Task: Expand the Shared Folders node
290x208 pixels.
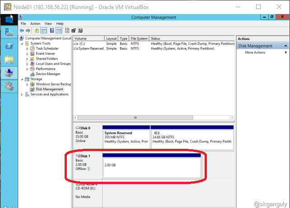Action: 28,59
